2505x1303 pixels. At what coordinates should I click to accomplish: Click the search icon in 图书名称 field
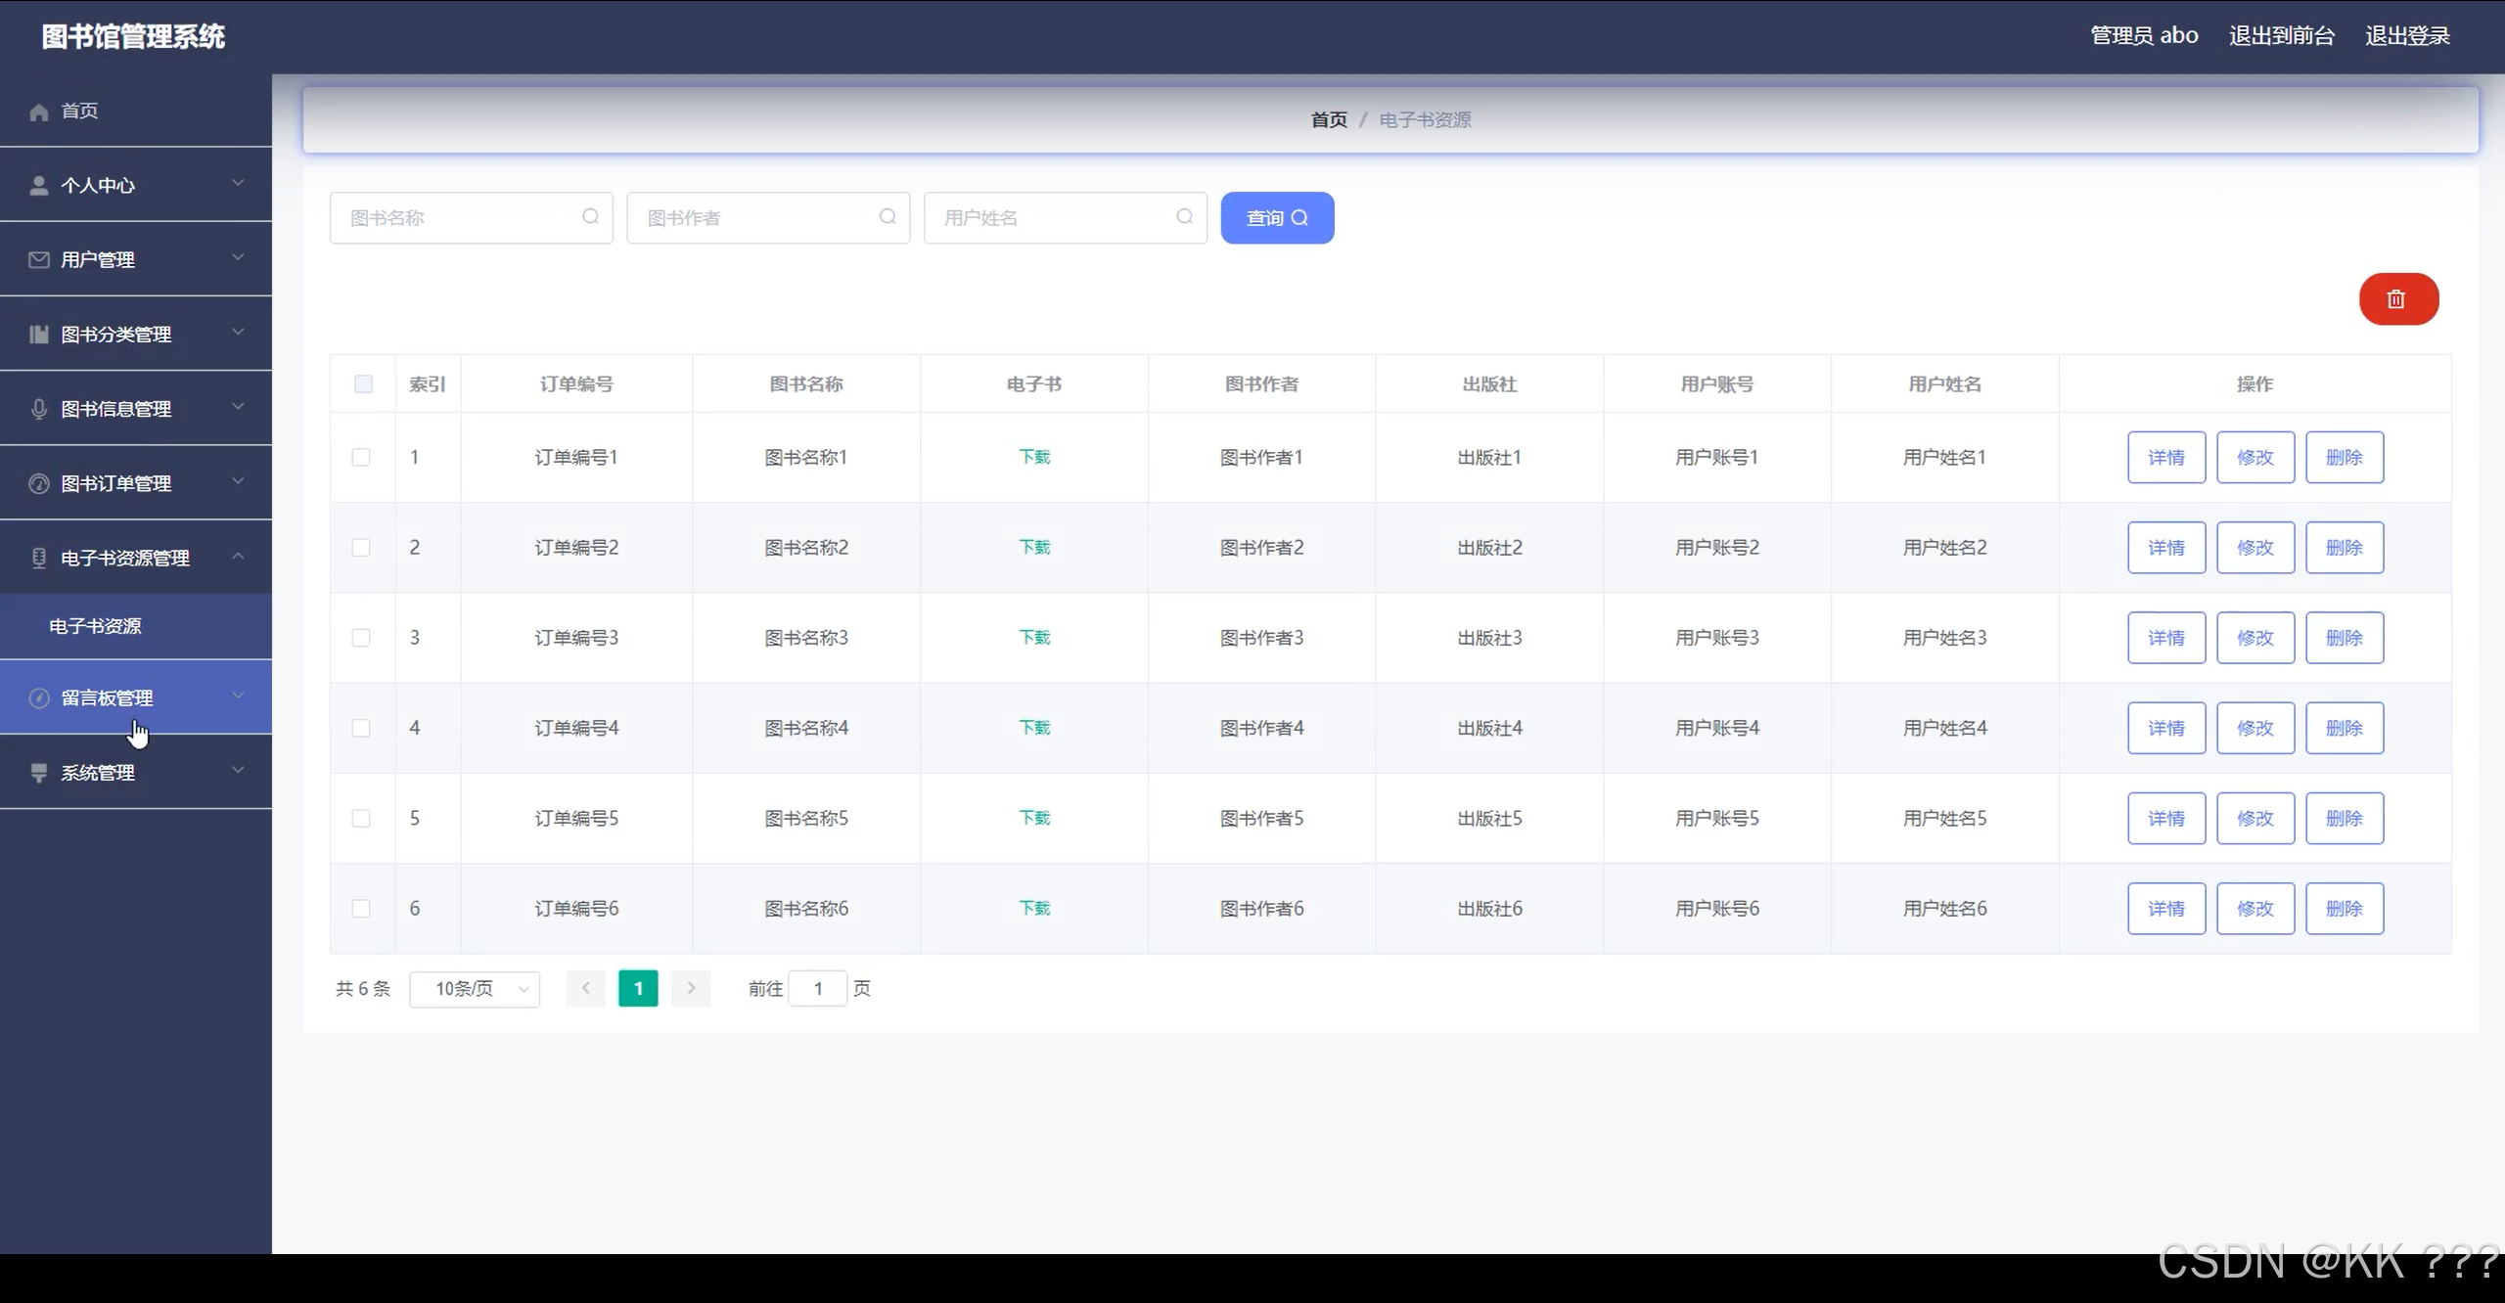tap(590, 217)
